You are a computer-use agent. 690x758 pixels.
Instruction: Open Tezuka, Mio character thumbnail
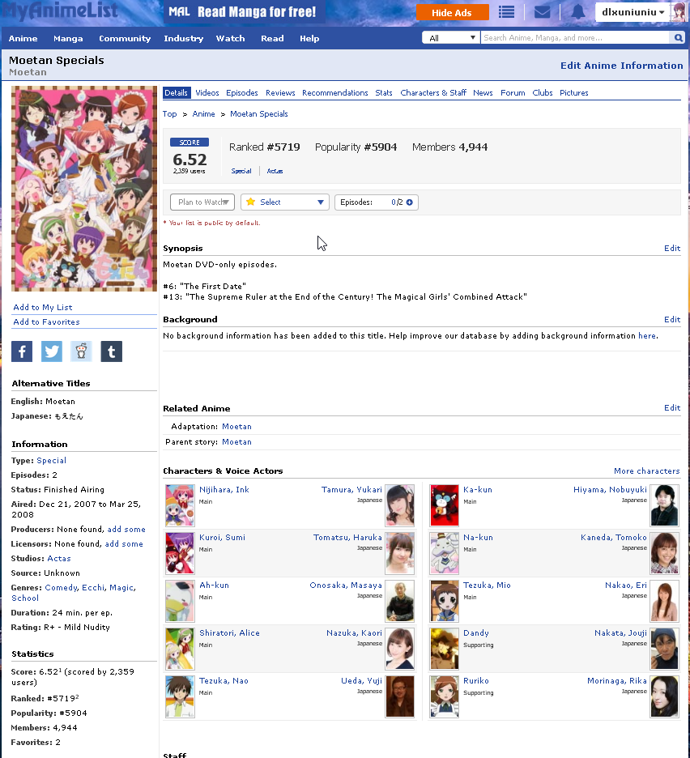coord(444,601)
